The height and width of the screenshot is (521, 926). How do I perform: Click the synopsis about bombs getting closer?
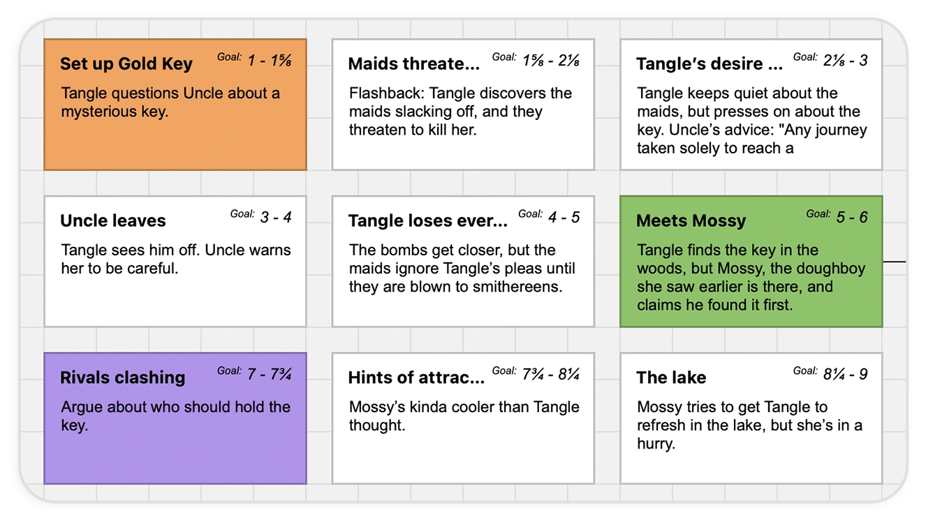tap(462, 268)
